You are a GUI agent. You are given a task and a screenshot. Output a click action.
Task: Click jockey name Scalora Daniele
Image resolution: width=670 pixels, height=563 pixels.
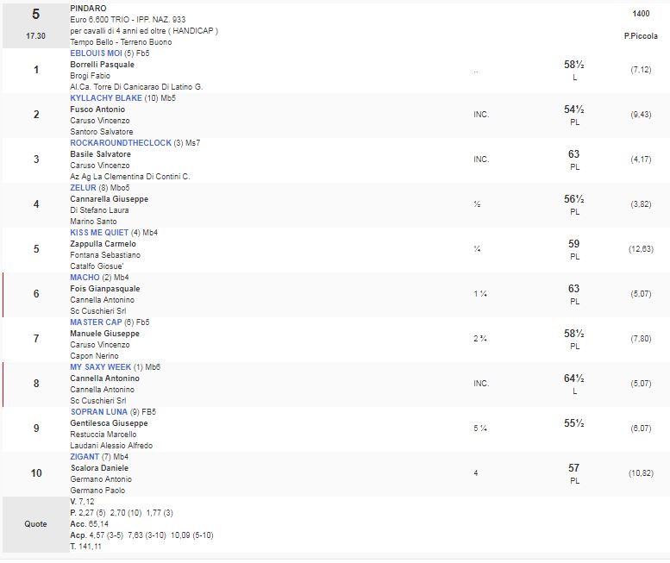click(x=98, y=468)
